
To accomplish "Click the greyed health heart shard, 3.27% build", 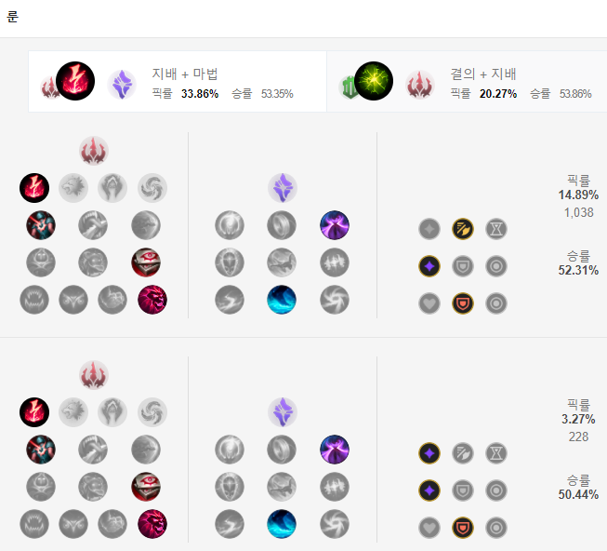I will [x=429, y=528].
